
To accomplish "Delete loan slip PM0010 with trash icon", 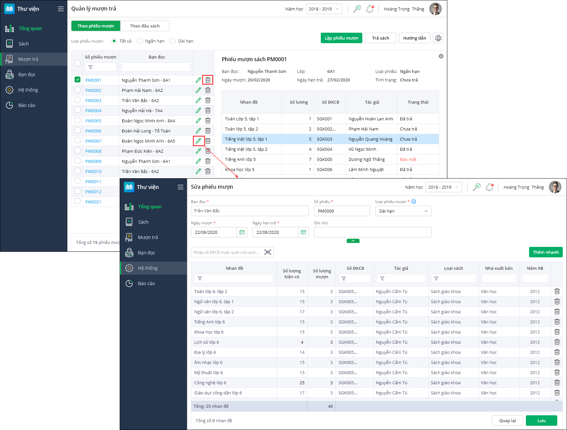I will tap(208, 171).
